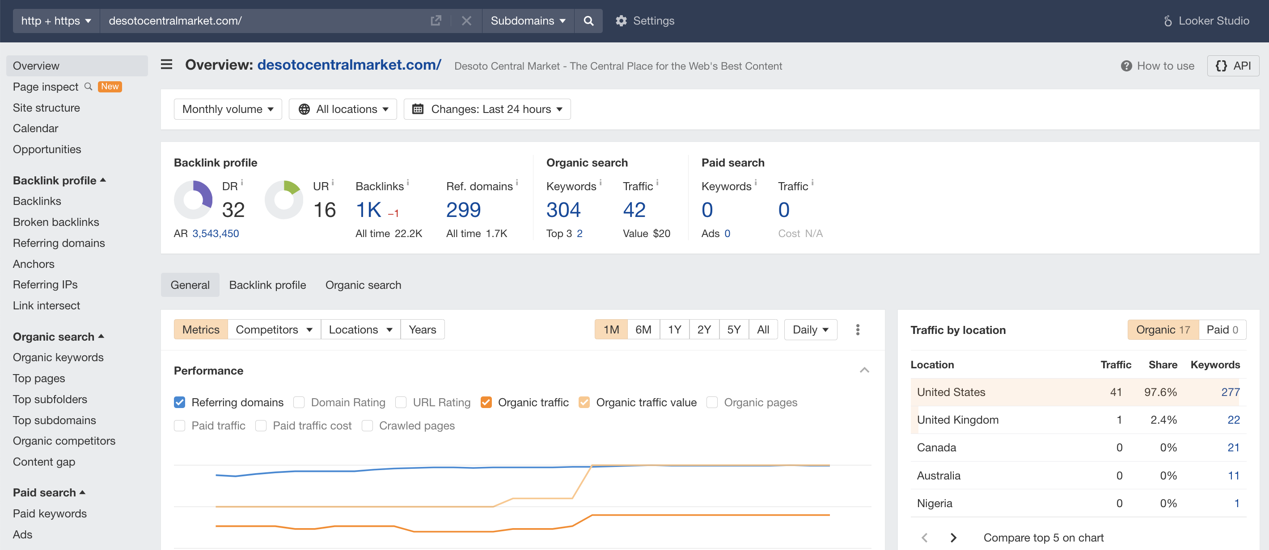Select the 6M time range
Viewport: 1269px width, 550px height.
[x=643, y=329]
